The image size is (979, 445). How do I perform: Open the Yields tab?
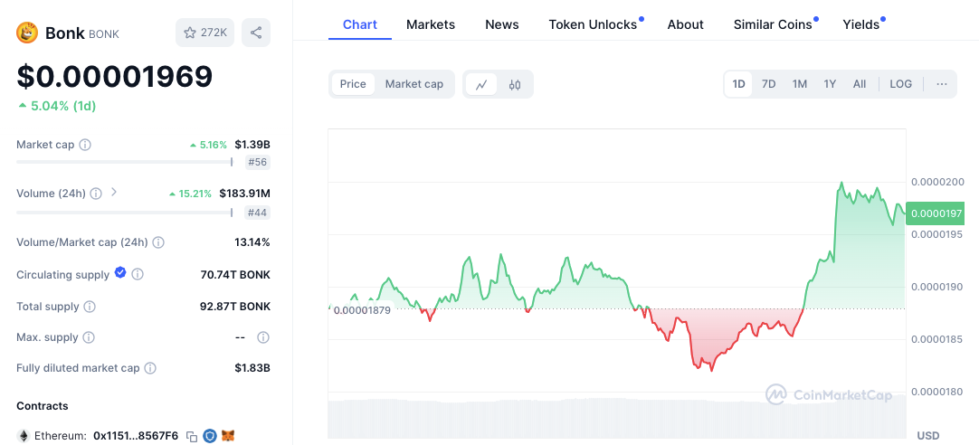(x=861, y=24)
